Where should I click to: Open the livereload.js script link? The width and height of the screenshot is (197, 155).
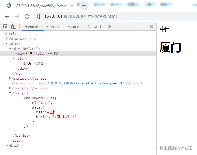point(80,83)
